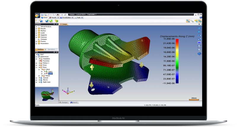237x127 pixels.
Task: Click the displacement color scale legend bar
Action: pos(177,61)
